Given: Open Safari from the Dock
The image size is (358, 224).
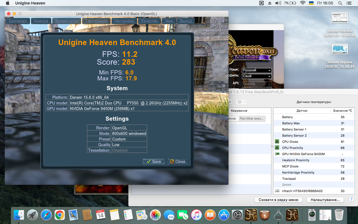Looking at the screenshot, I should tap(46, 215).
